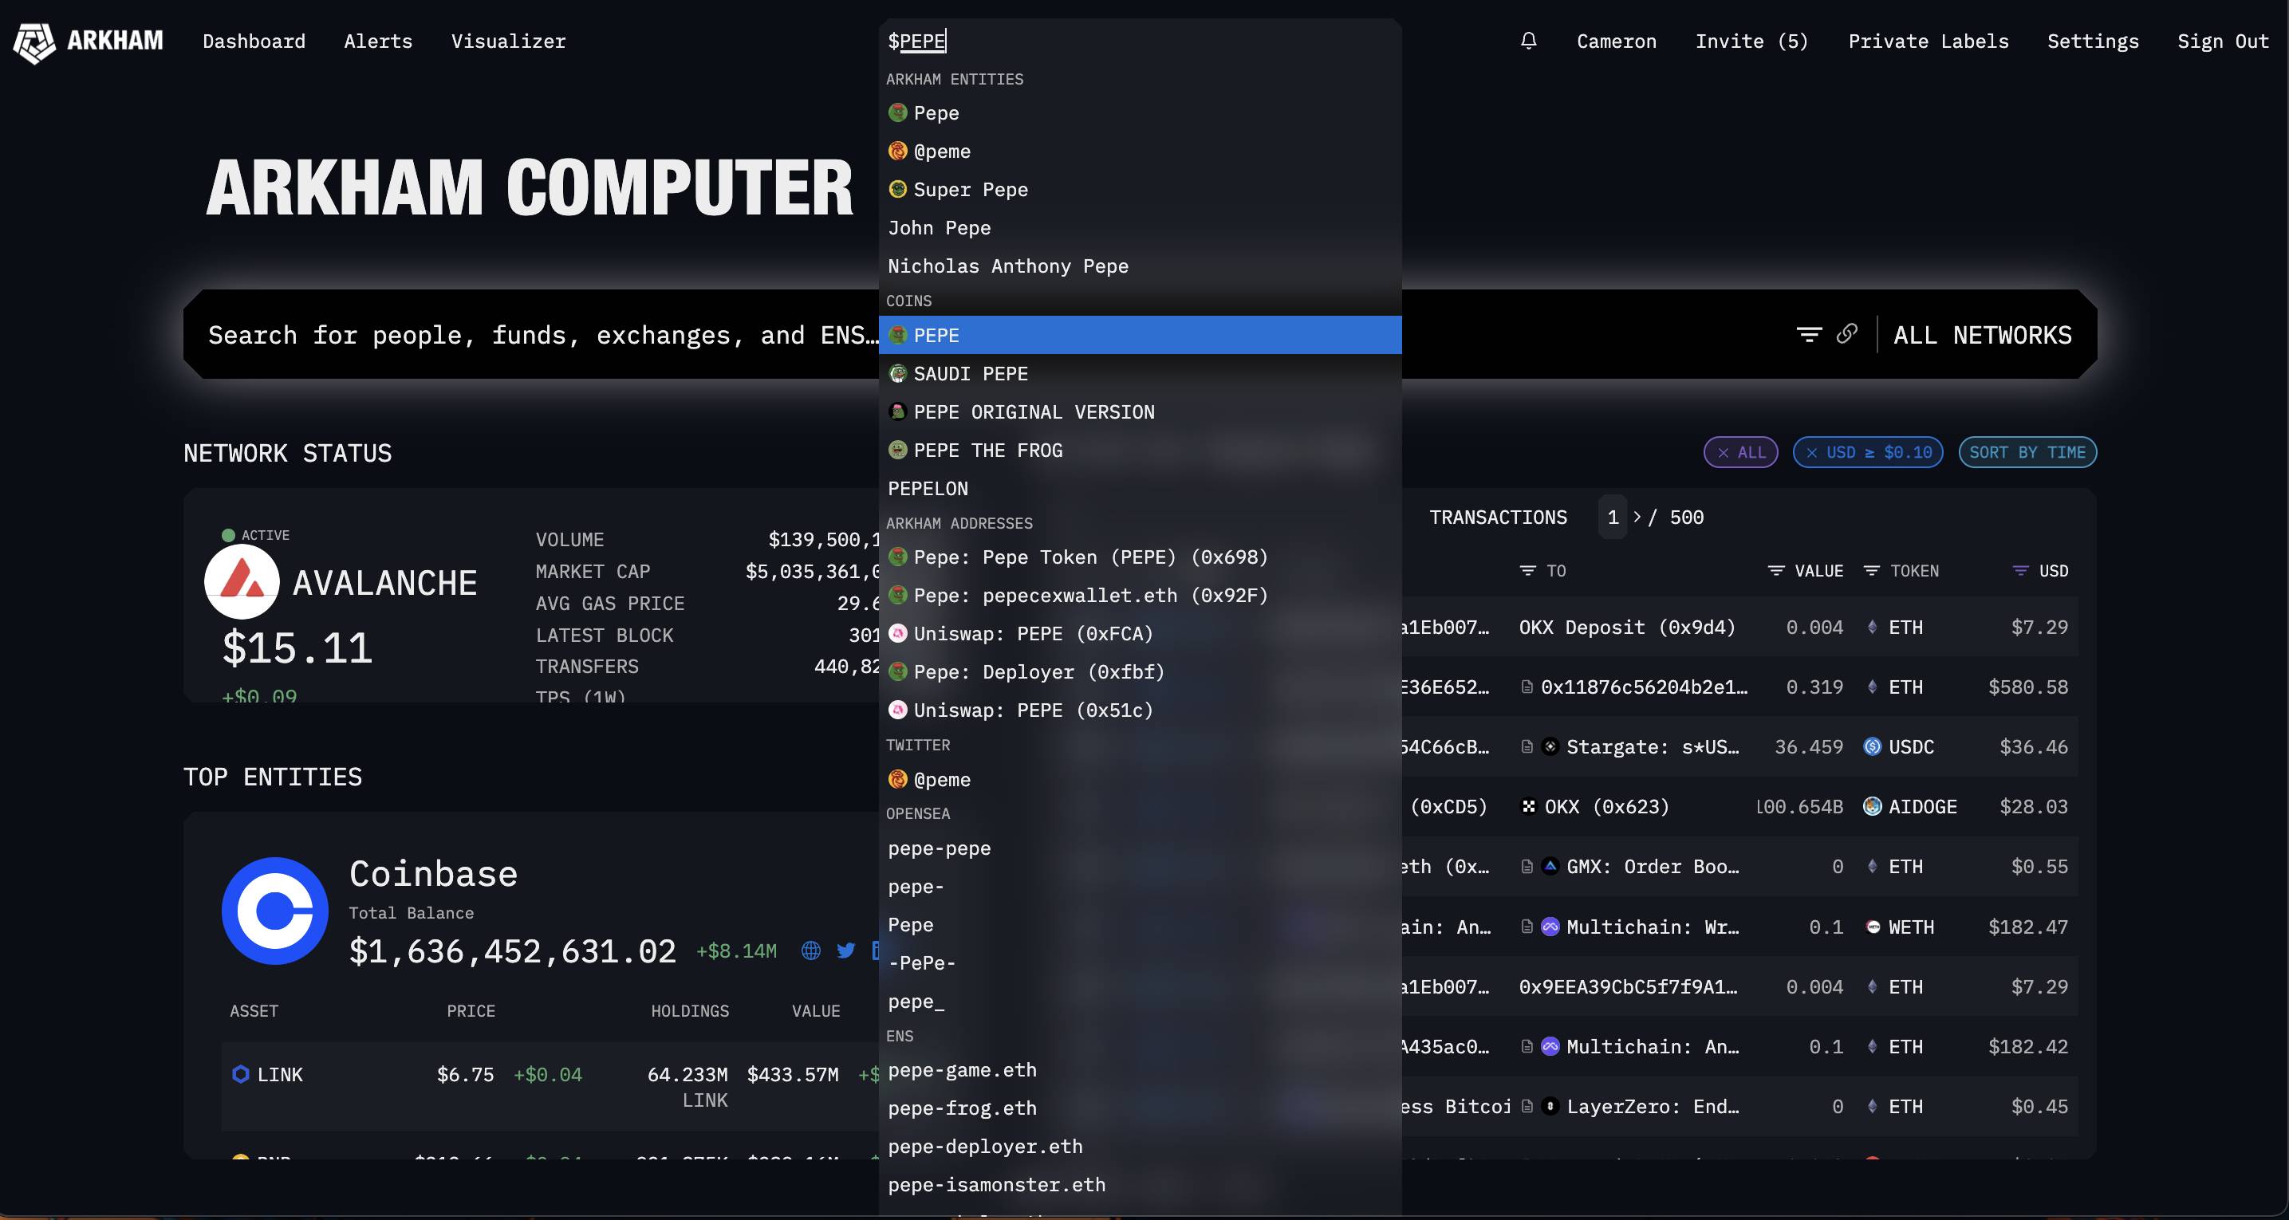Open Settings in top navigation

[x=2093, y=41]
